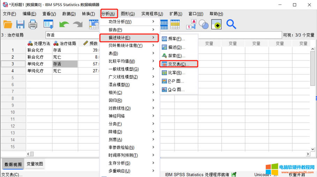Click the vertical scrollbar of data grid

click(313, 97)
